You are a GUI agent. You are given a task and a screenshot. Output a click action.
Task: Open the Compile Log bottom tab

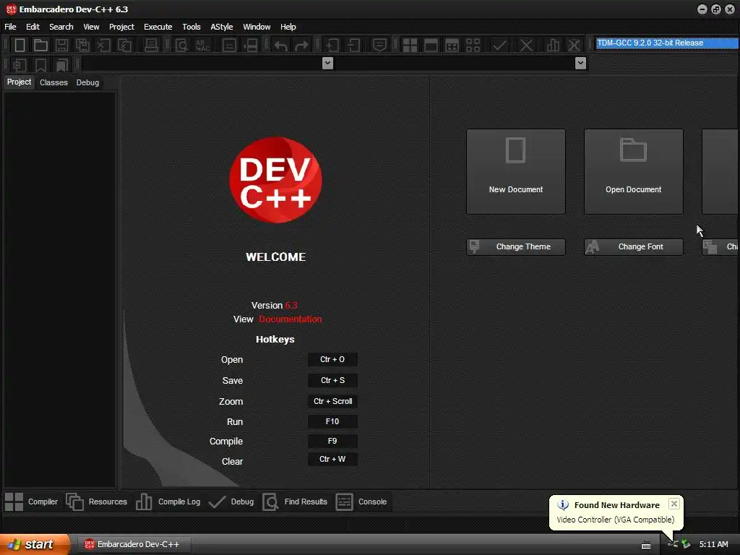click(x=168, y=502)
